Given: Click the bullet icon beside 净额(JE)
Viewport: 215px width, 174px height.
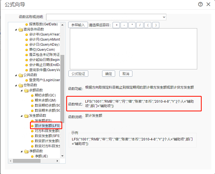Looking at the screenshot, I should pos(32,156).
